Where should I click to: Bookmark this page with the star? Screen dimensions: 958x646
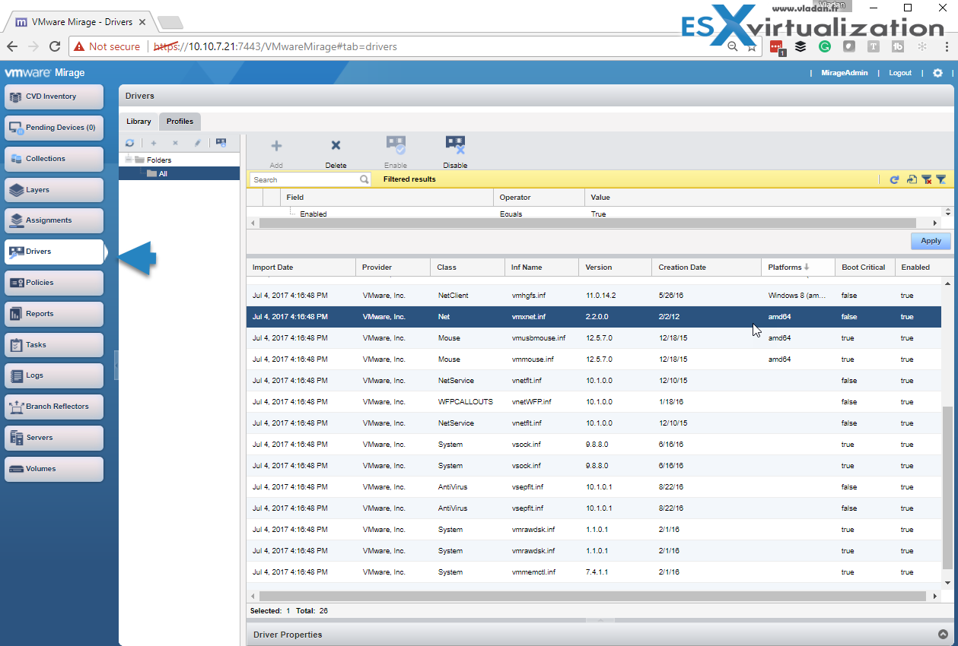(x=752, y=46)
